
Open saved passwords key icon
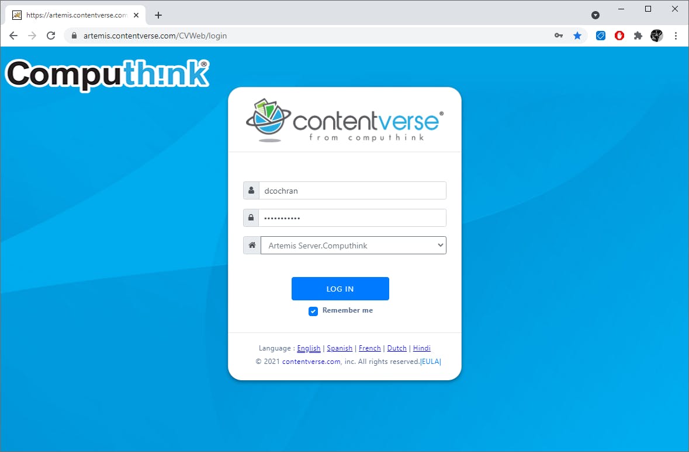tap(559, 36)
